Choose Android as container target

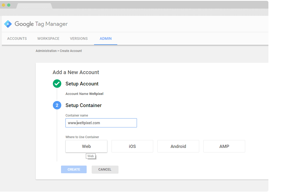tap(178, 146)
